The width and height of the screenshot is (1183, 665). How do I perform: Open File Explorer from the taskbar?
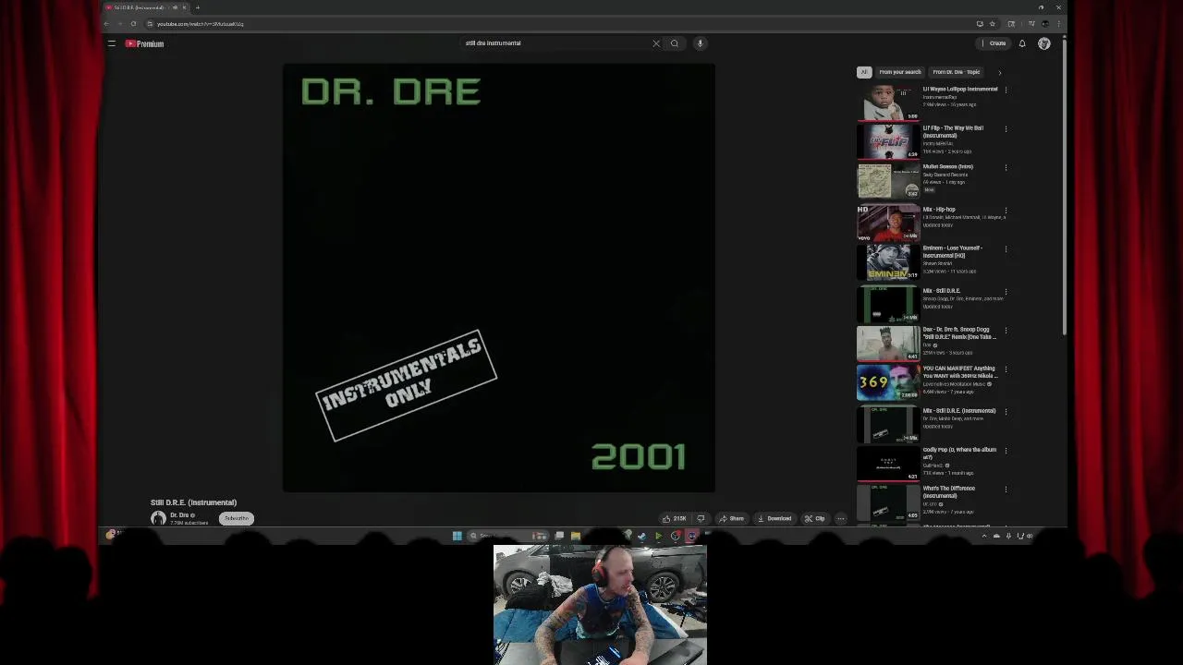point(575,536)
